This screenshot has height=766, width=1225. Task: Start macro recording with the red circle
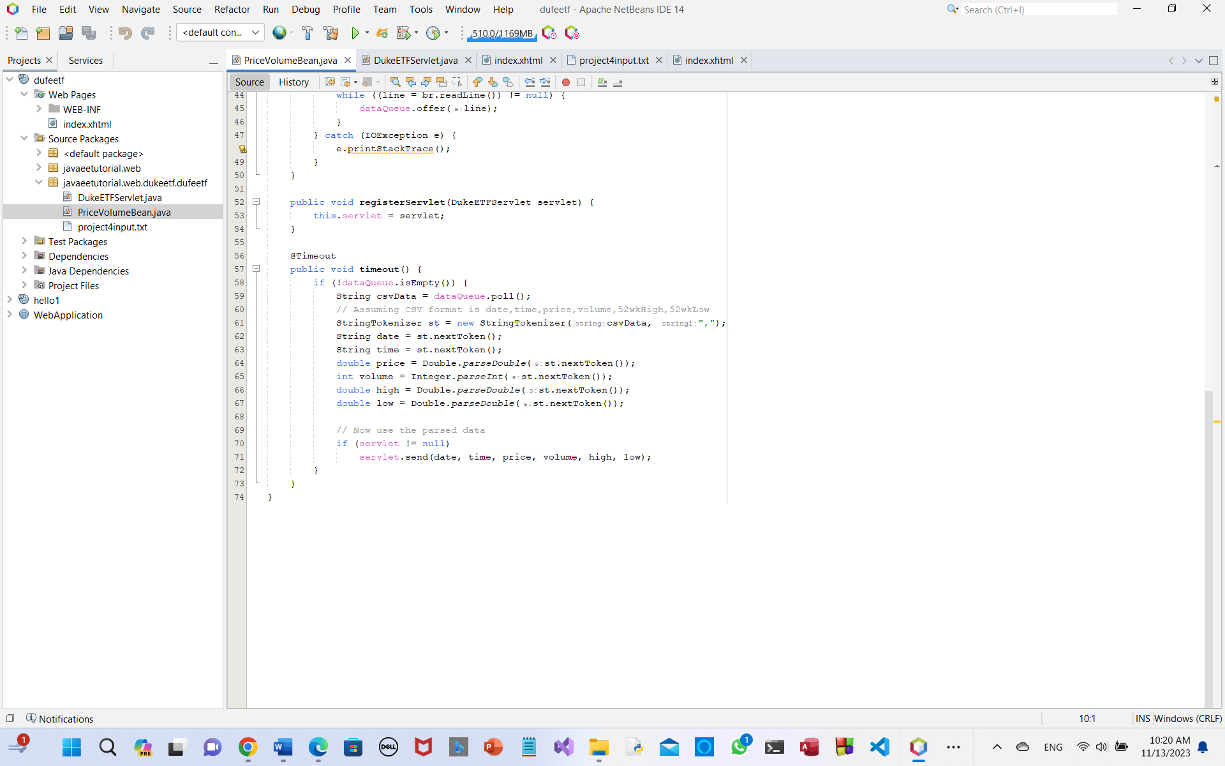[x=565, y=82]
